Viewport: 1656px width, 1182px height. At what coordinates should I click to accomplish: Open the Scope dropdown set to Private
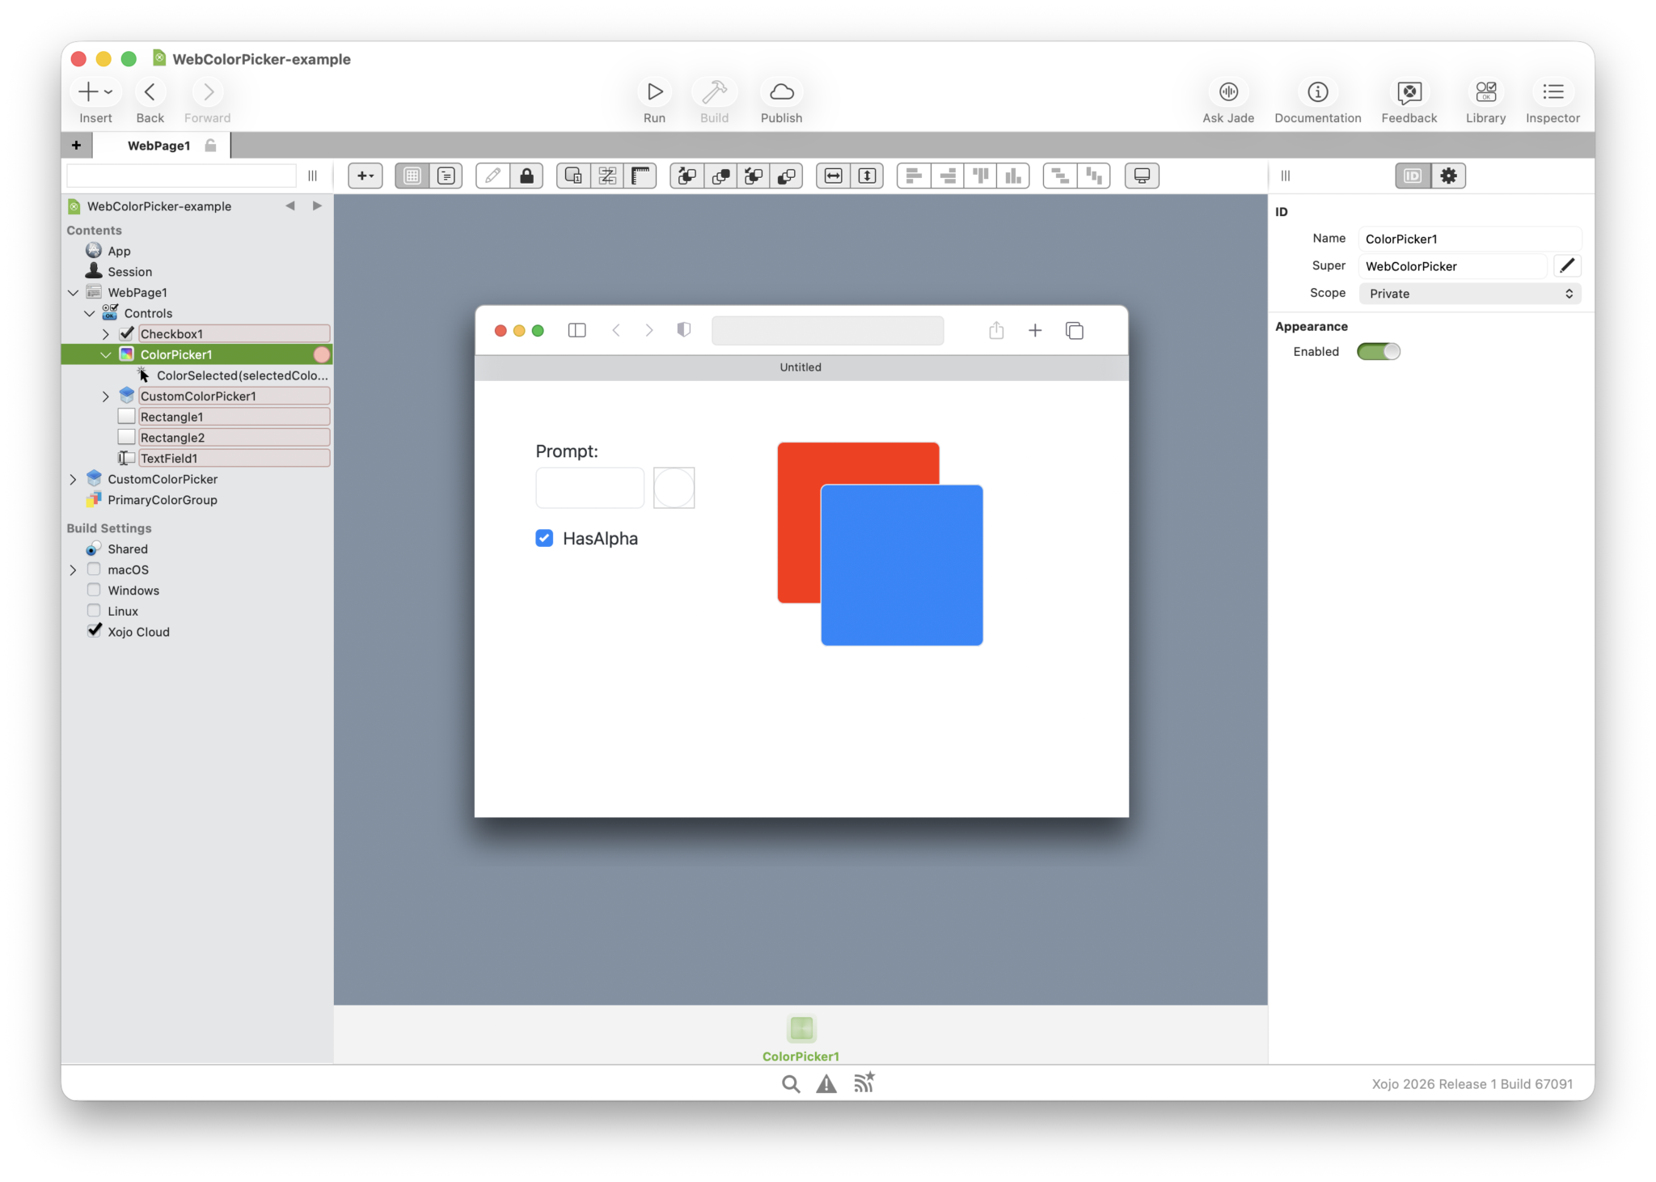pyautogui.click(x=1469, y=294)
